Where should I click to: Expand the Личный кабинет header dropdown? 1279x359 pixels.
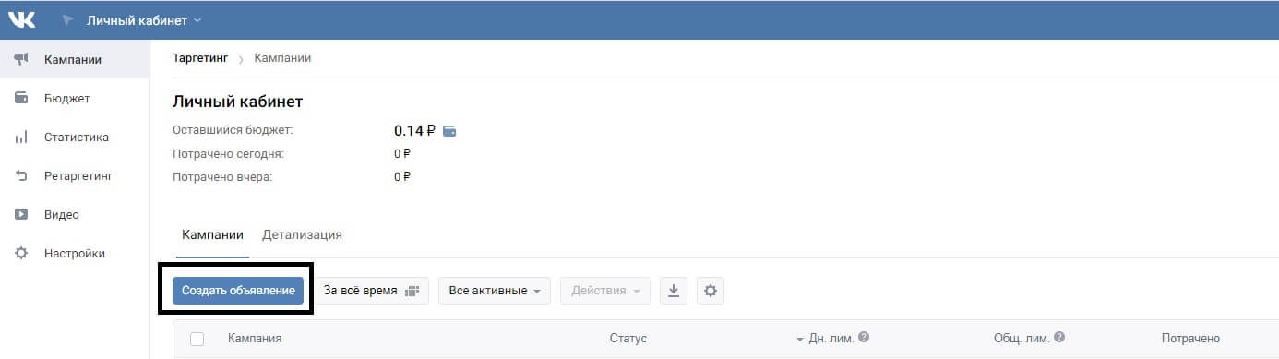coord(144,19)
